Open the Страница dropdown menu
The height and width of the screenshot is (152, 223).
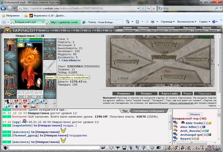tap(168, 22)
